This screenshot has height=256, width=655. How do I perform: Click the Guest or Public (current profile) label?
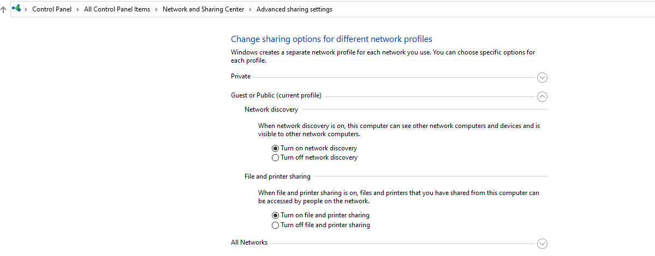pos(276,95)
